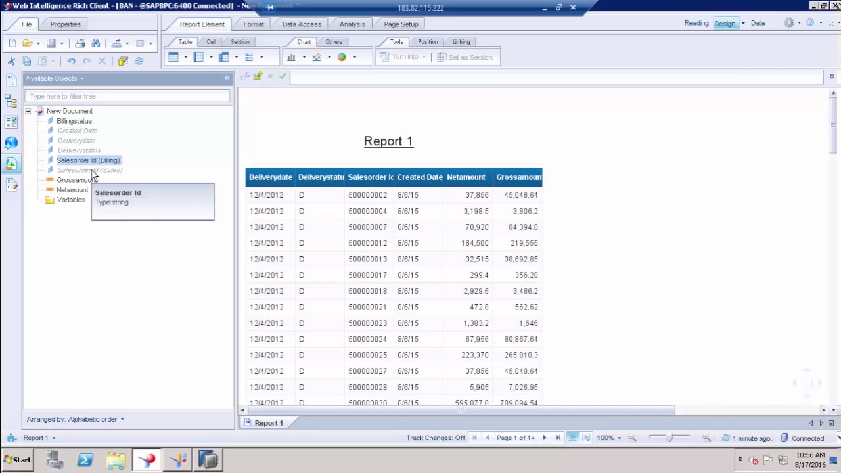This screenshot has height=473, width=841.
Task: Open Document Structure side panel icon
Action: [11, 101]
